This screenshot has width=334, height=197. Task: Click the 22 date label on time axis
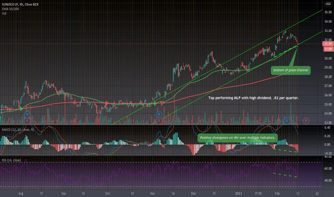(x=317, y=193)
